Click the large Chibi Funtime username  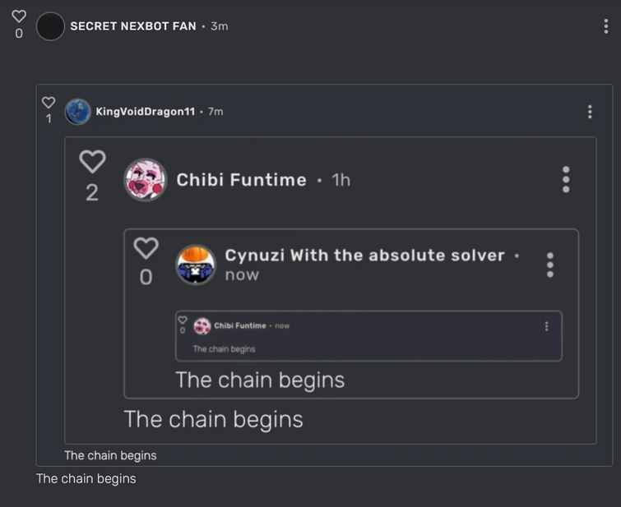coord(242,180)
